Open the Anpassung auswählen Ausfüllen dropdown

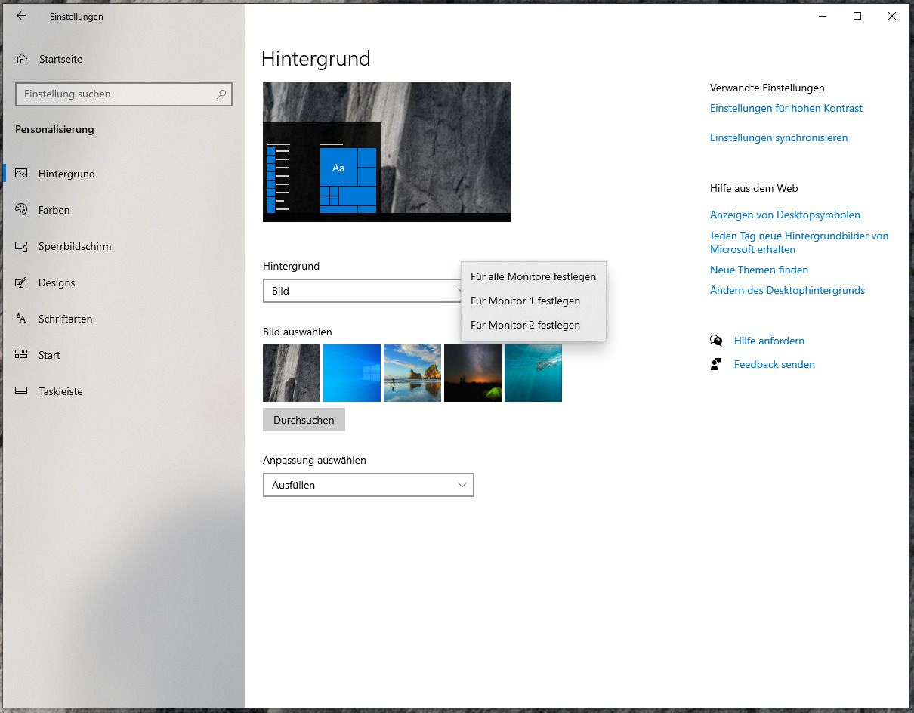coord(368,485)
